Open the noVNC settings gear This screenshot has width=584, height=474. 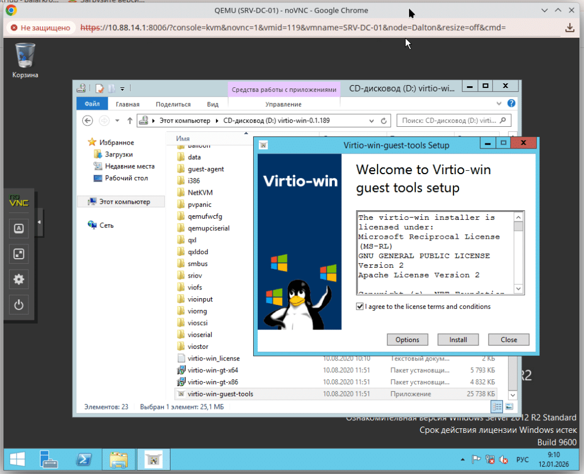tap(19, 279)
